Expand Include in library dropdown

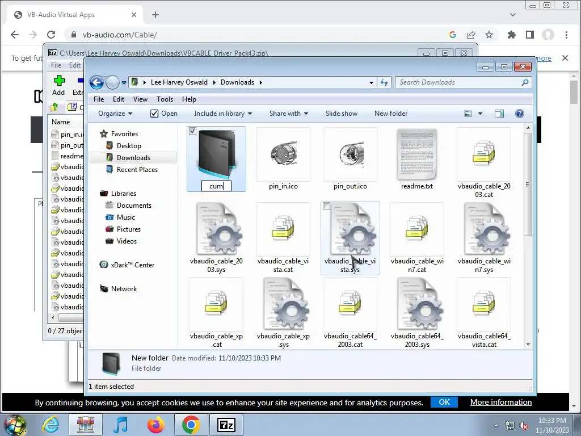223,114
